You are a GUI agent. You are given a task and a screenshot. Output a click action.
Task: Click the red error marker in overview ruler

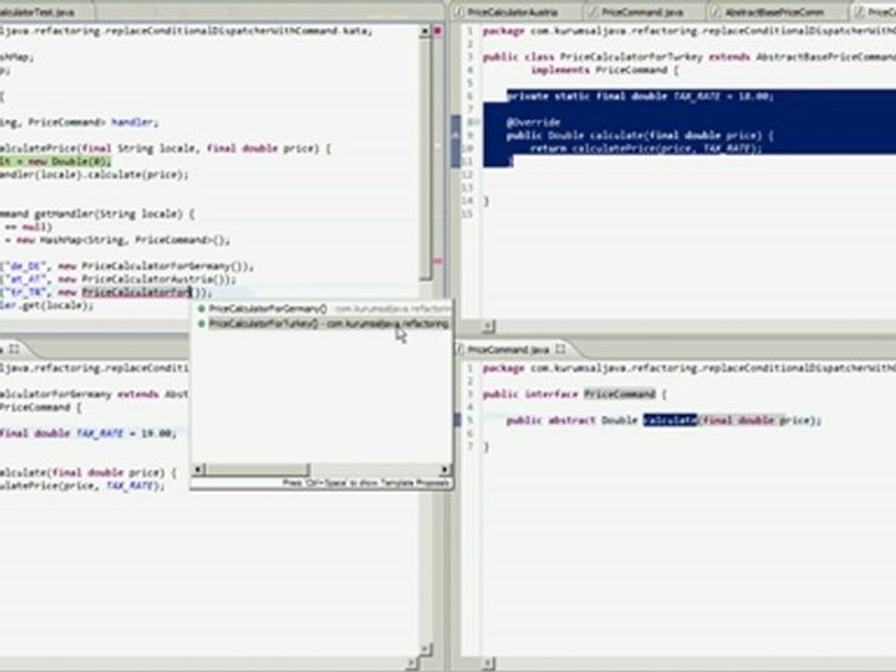437,263
